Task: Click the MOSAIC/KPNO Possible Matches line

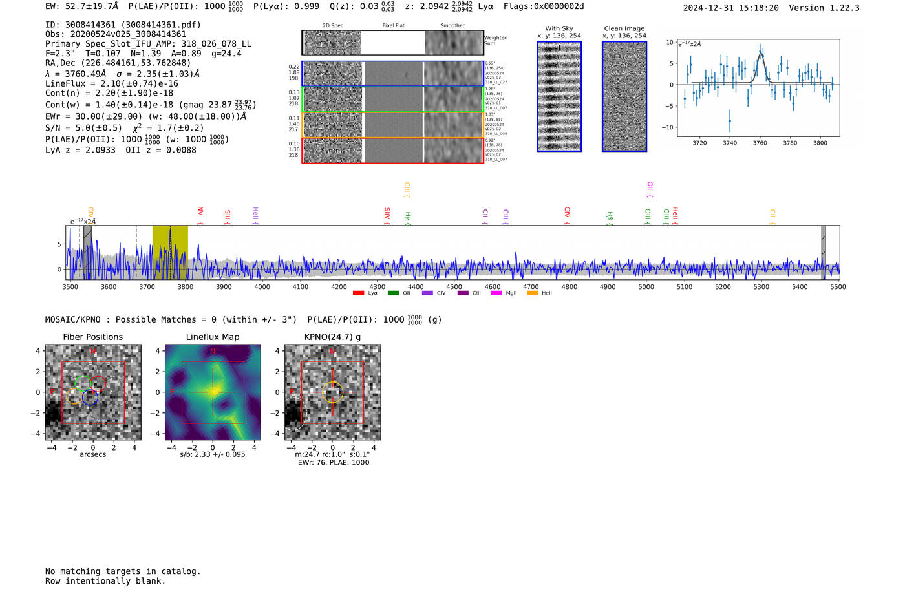Action: click(x=243, y=319)
